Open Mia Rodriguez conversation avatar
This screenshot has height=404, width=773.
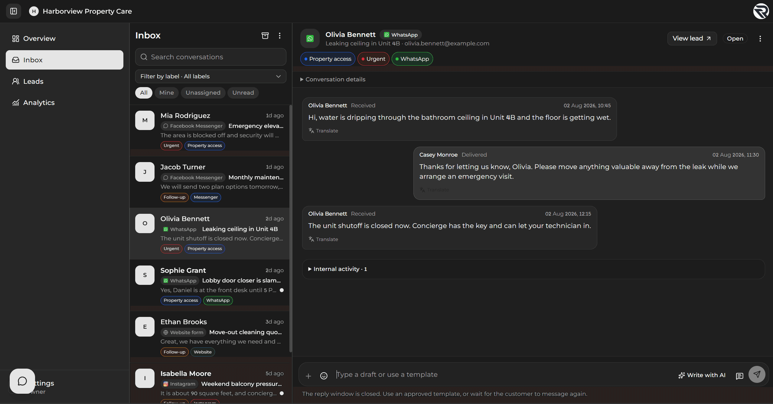coord(145,120)
